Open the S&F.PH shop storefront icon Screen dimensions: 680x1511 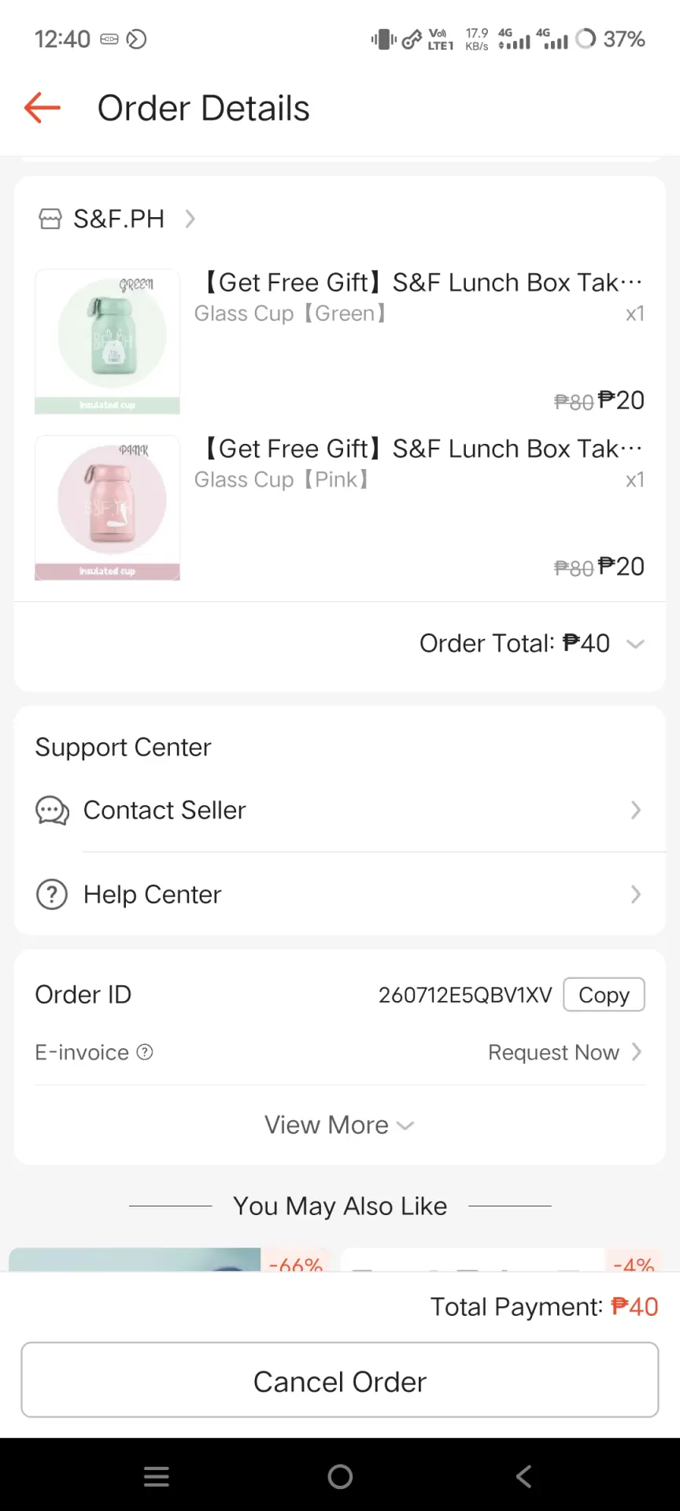pos(50,219)
